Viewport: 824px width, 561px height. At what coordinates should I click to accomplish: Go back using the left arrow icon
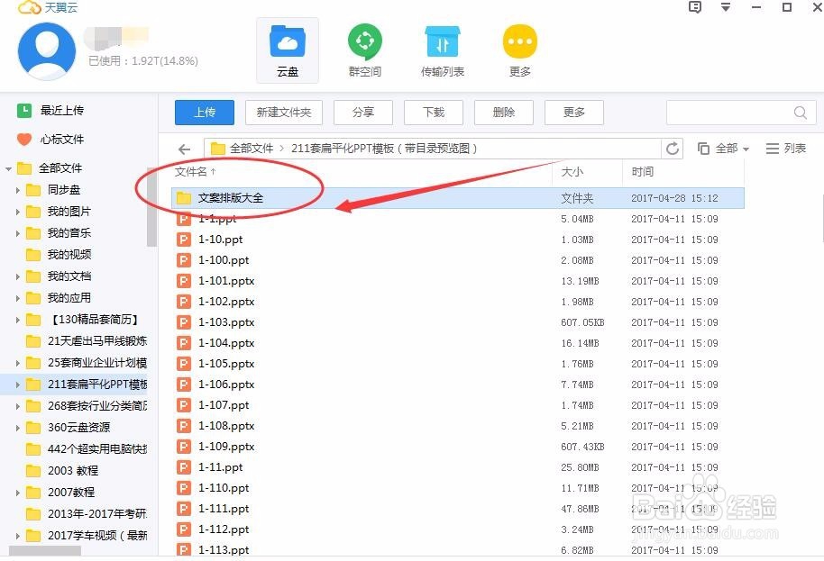(185, 148)
